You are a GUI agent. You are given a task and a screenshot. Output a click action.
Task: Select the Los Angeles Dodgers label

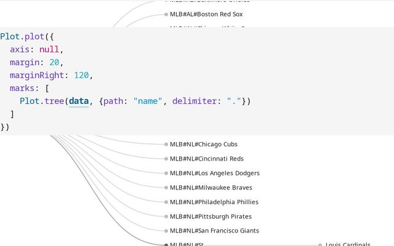(215, 173)
